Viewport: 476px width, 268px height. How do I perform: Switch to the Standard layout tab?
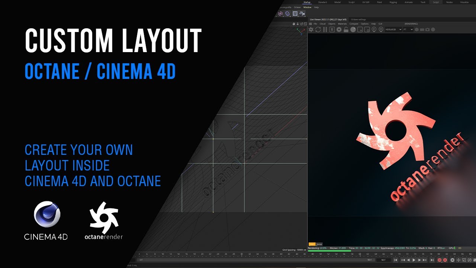322,2
